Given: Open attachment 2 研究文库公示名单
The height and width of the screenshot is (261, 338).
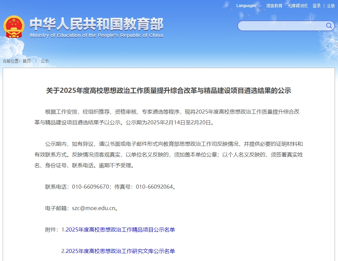Looking at the screenshot, I should (x=120, y=251).
